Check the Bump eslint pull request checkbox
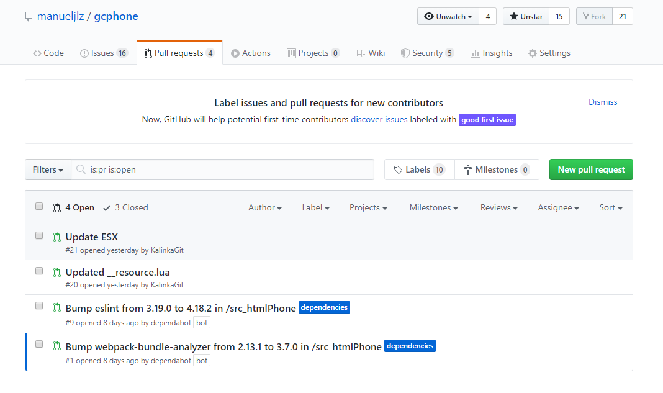This screenshot has height=393, width=663. tap(39, 305)
